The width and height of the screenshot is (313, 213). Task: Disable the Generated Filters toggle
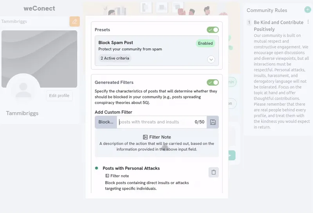[212, 82]
